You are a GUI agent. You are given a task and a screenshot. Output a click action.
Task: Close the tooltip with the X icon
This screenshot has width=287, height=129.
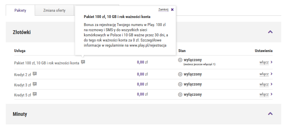pos(172,9)
